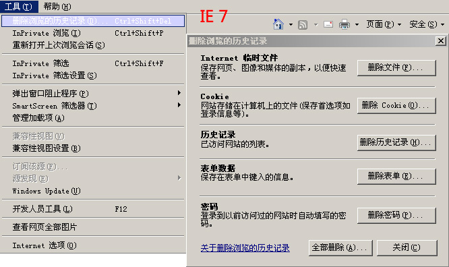Click the 删除 Cookie(O) button

pos(396,106)
